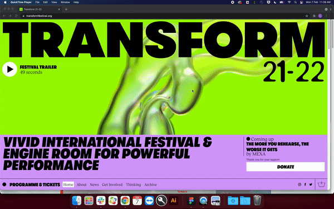Go back in browser history

tap(4, 16)
